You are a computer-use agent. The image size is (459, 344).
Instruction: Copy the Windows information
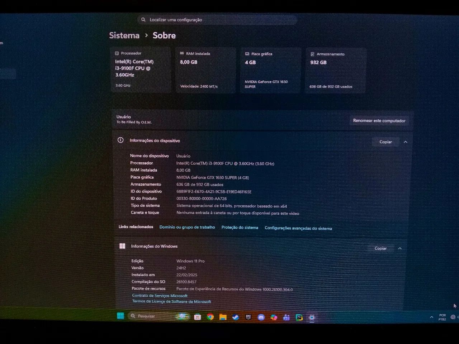pyautogui.click(x=380, y=248)
